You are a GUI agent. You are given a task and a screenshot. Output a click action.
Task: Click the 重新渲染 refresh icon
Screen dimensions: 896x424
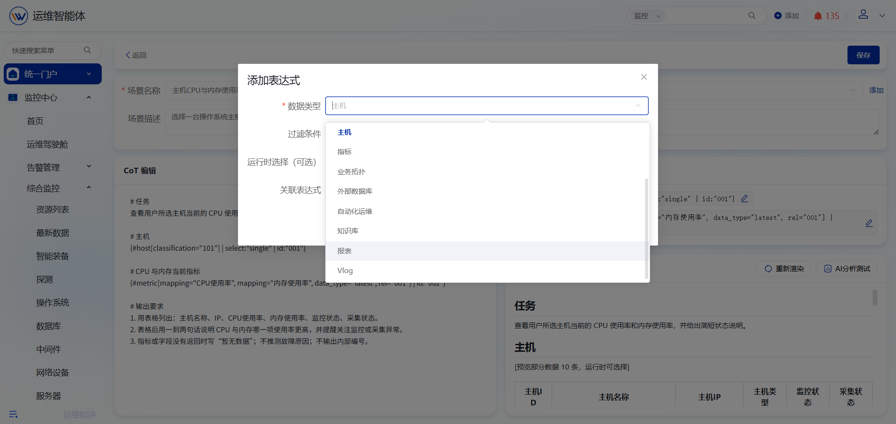coord(768,269)
